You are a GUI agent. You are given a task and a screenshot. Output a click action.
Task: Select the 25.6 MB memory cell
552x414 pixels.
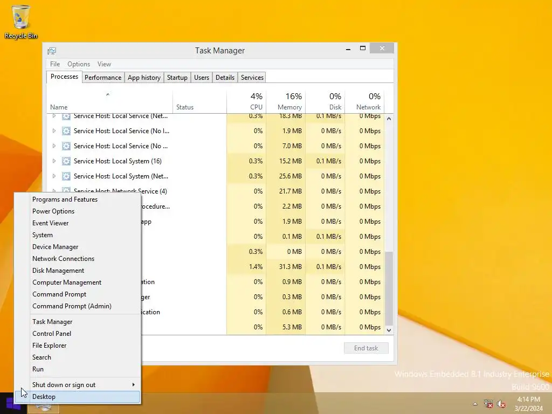click(286, 176)
